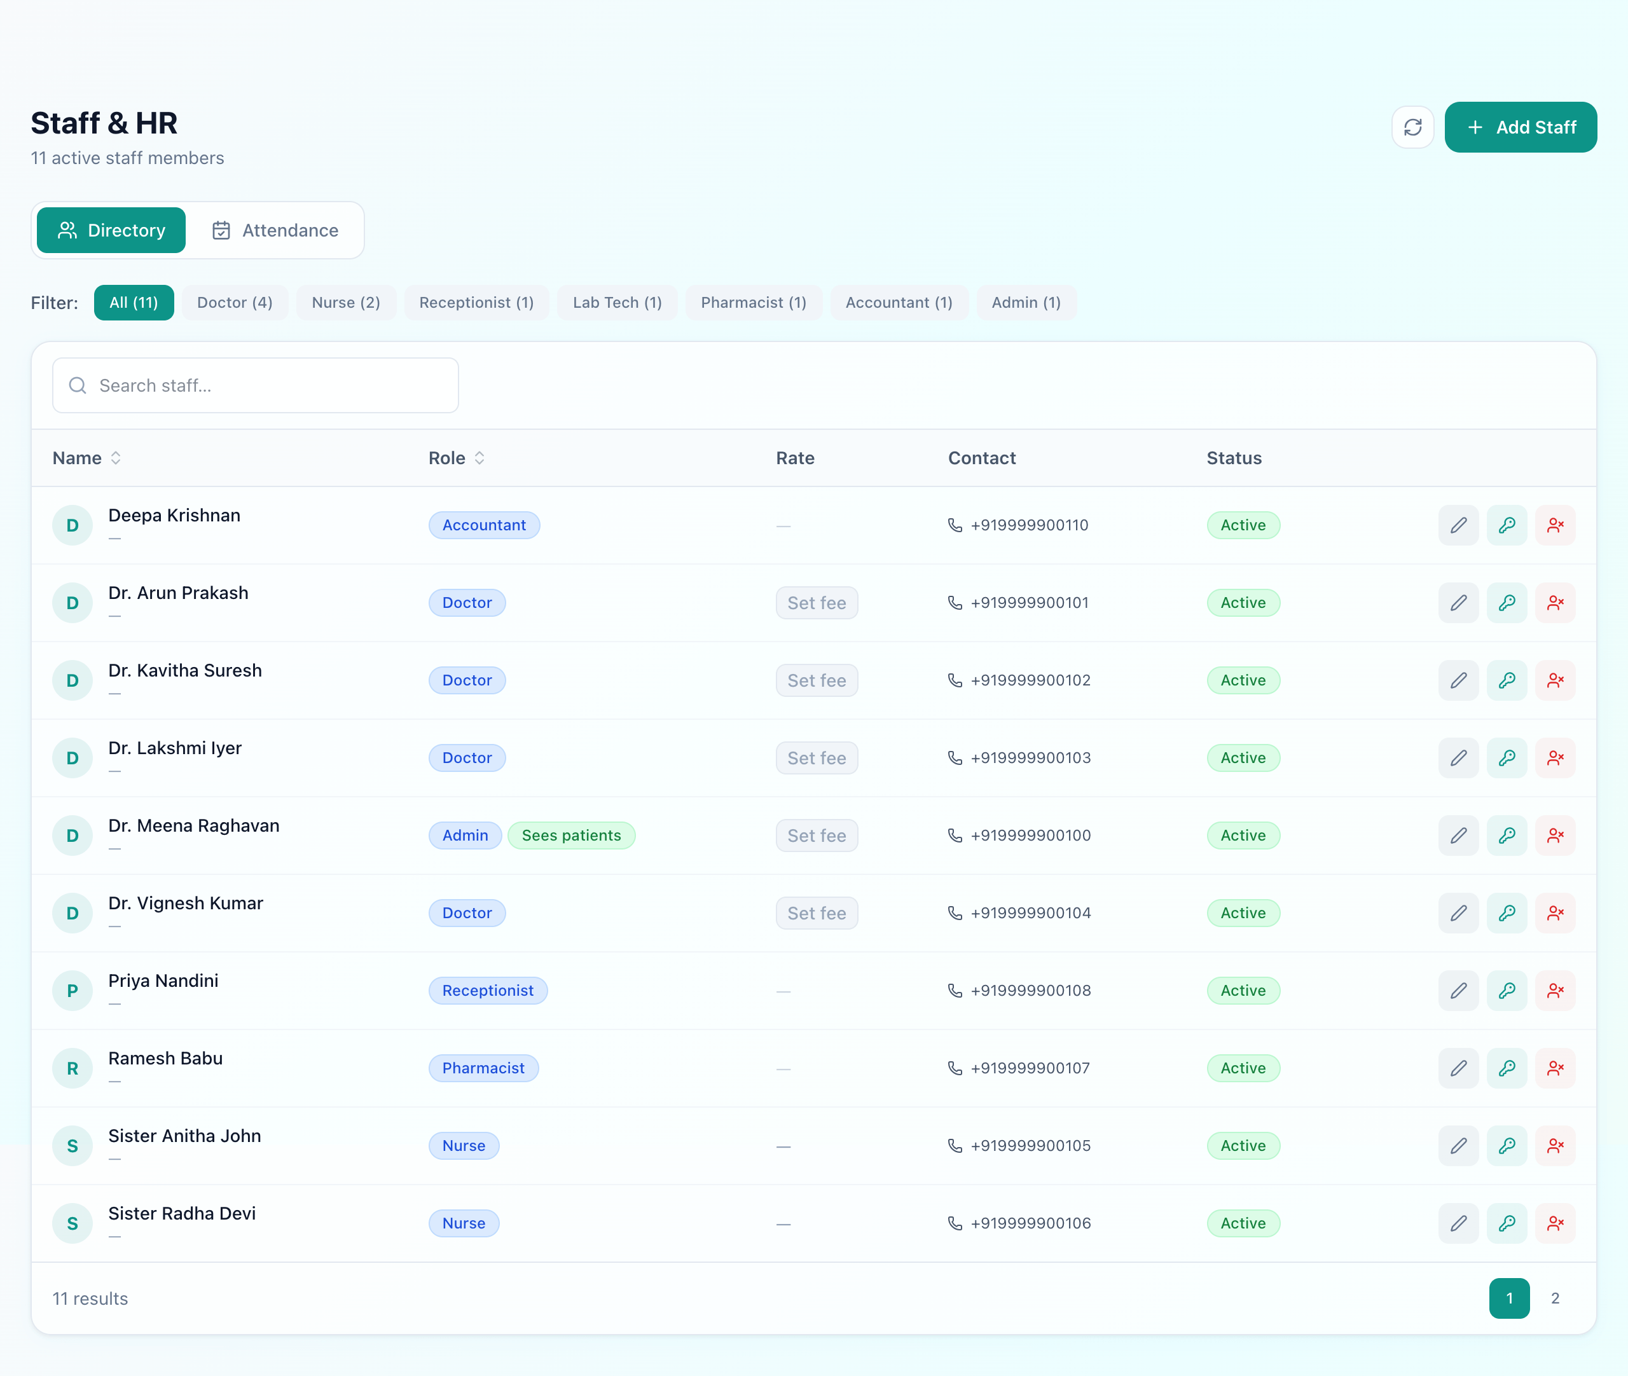The width and height of the screenshot is (1628, 1376).
Task: Remove Sister Anitha John with the red user icon
Action: click(1555, 1146)
